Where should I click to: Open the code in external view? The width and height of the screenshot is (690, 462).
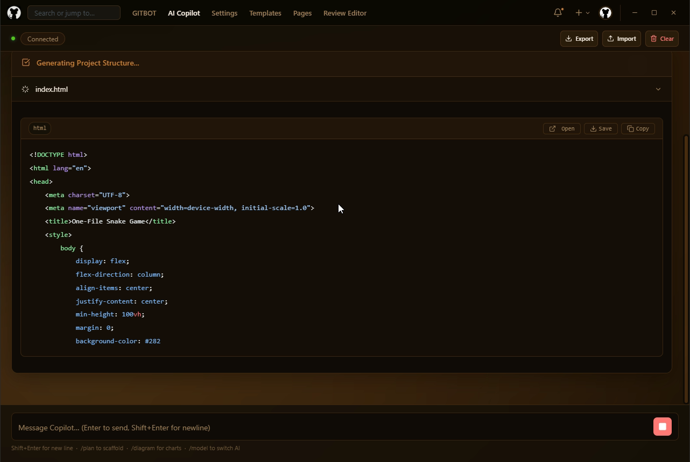click(561, 128)
